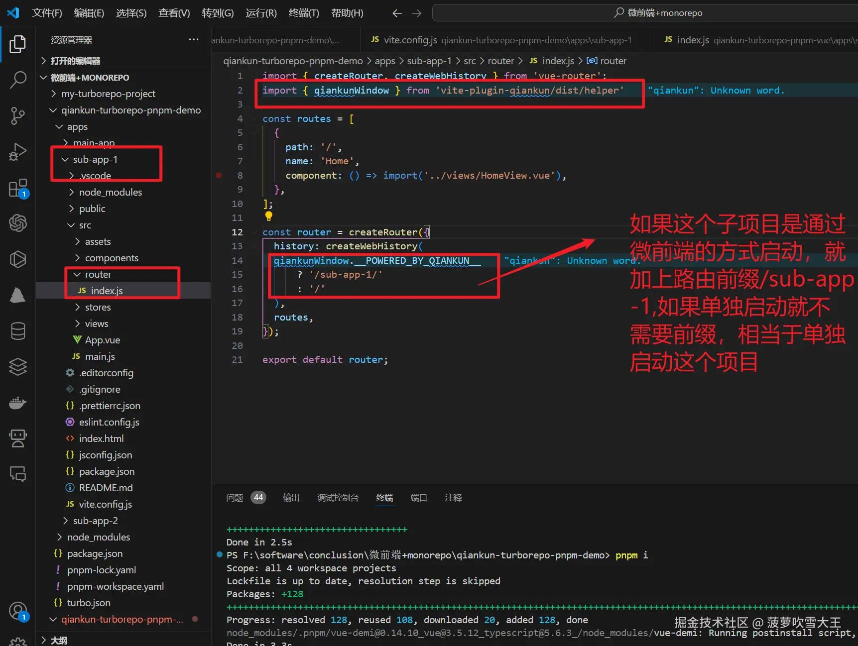
Task: Open the chat comments icon in activity bar
Action: point(18,474)
